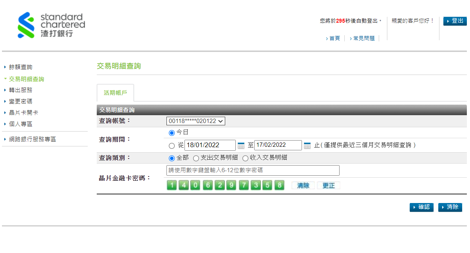Viewport: 470px width, 253px height.
Task: Select the 從 date range radio
Action: [172, 146]
